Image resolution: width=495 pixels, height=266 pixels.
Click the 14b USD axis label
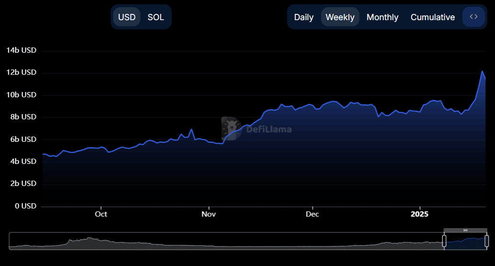[x=21, y=50]
